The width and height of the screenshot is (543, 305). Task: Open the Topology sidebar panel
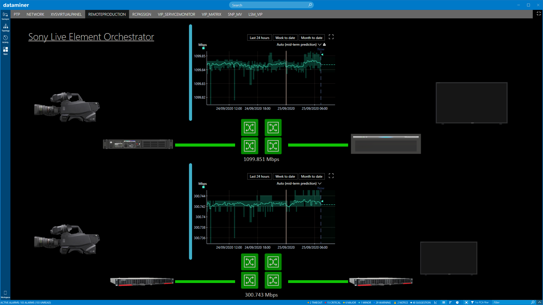pos(5,27)
